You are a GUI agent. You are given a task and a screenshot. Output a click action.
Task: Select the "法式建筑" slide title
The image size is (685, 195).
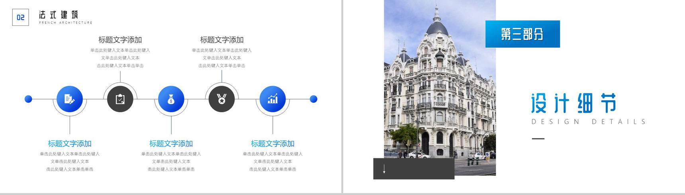59,15
